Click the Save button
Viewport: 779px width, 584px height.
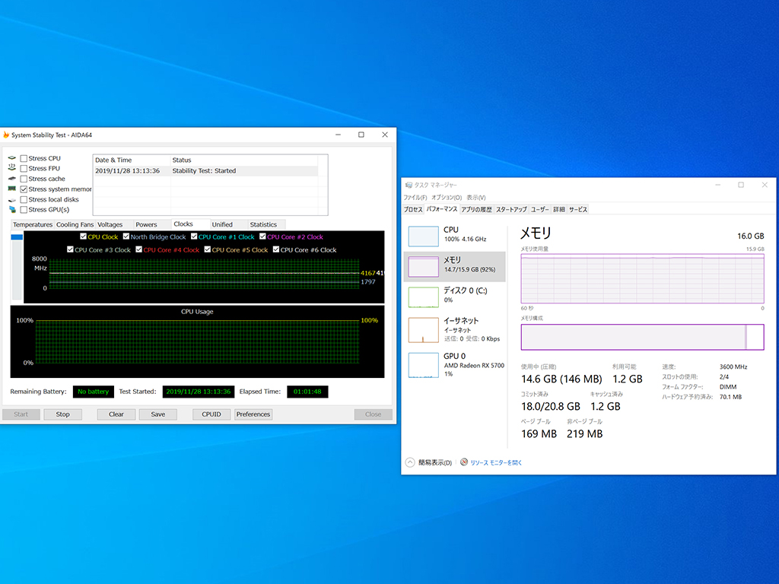pos(158,414)
